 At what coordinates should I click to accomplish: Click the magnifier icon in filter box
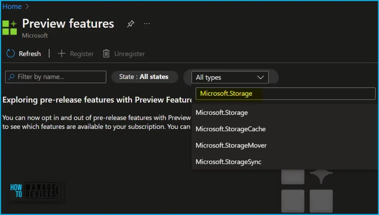[x=11, y=77]
